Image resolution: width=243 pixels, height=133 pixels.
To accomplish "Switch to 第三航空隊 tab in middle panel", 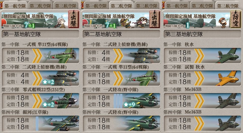I will point(147,6).
